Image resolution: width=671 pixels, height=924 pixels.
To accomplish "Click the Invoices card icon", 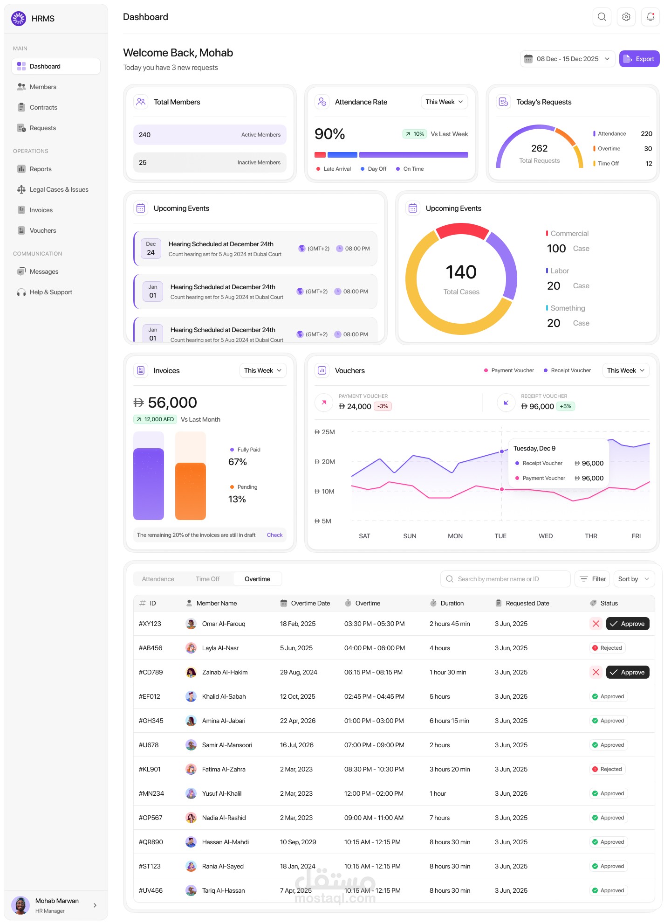I will pyautogui.click(x=141, y=370).
